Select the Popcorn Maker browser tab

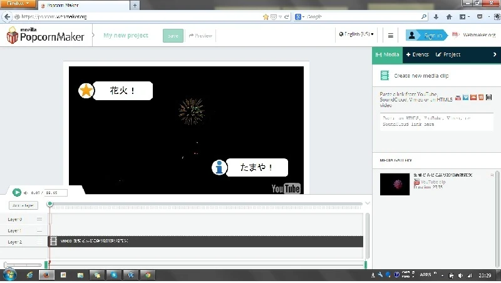coord(84,6)
